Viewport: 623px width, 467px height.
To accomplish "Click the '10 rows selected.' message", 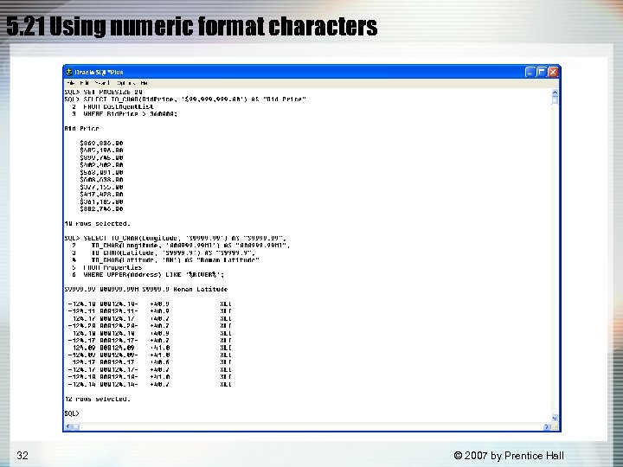I will (x=97, y=224).
